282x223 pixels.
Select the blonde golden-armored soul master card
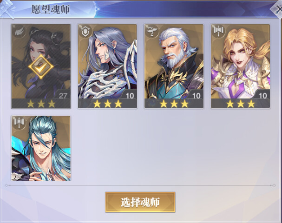[x=241, y=66]
